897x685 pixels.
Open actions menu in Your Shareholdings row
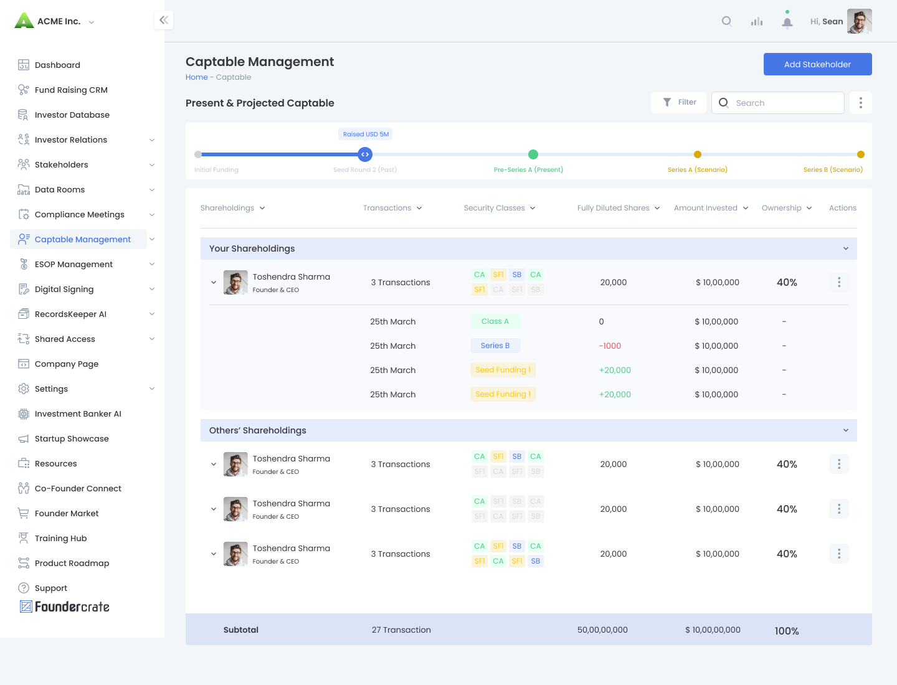(x=839, y=282)
